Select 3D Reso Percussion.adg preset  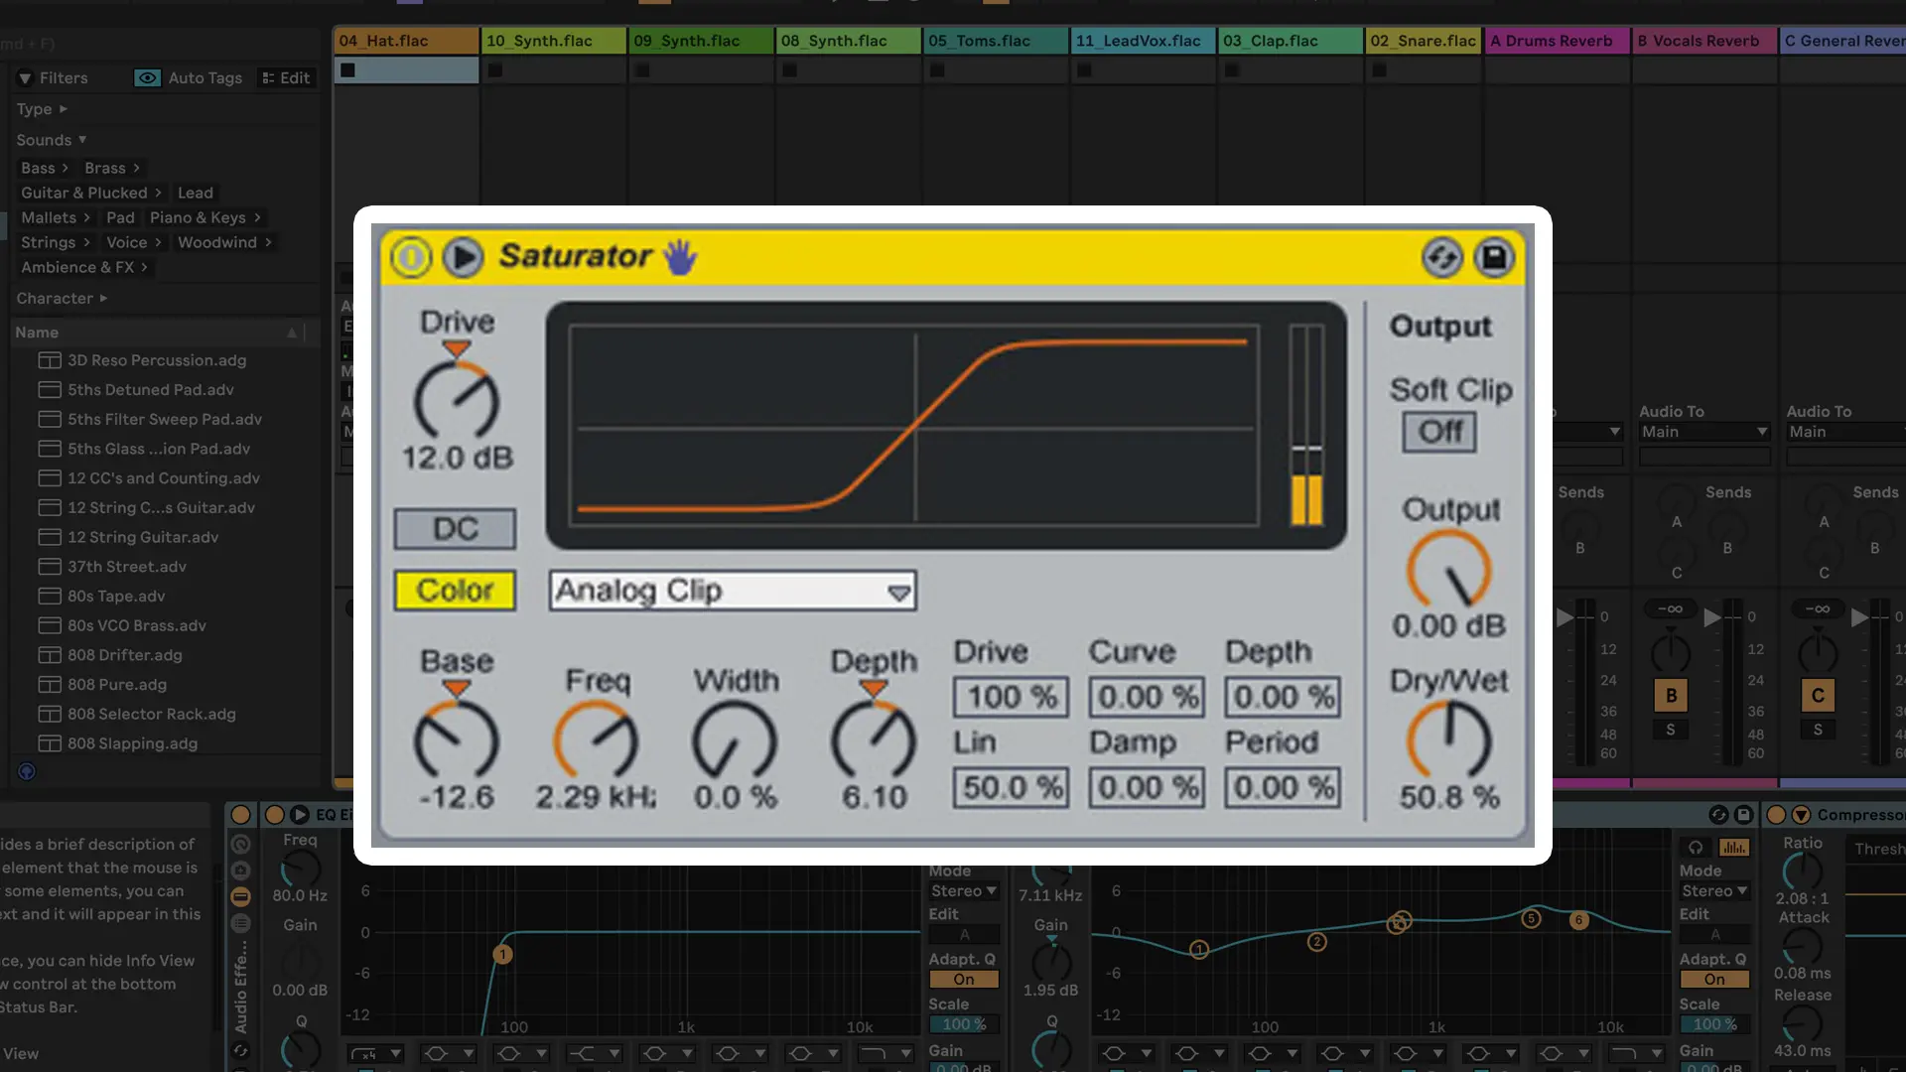tap(157, 360)
